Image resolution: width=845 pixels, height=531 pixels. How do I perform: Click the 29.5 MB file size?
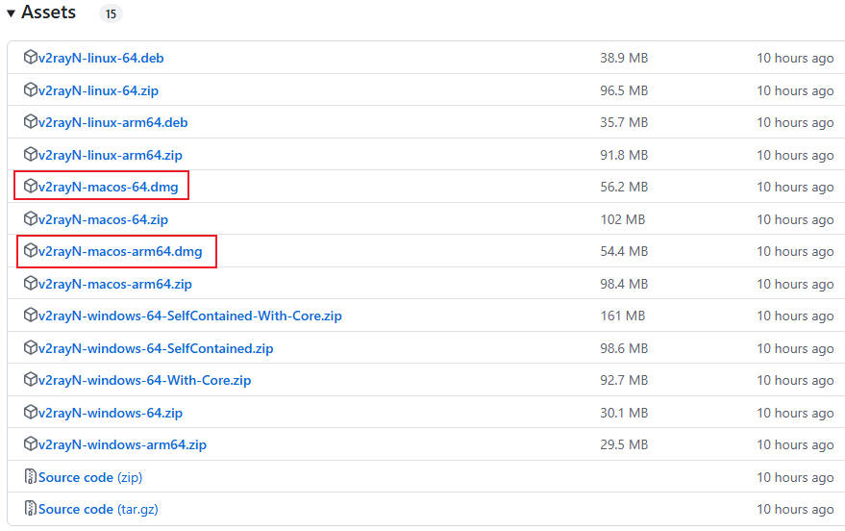click(624, 444)
